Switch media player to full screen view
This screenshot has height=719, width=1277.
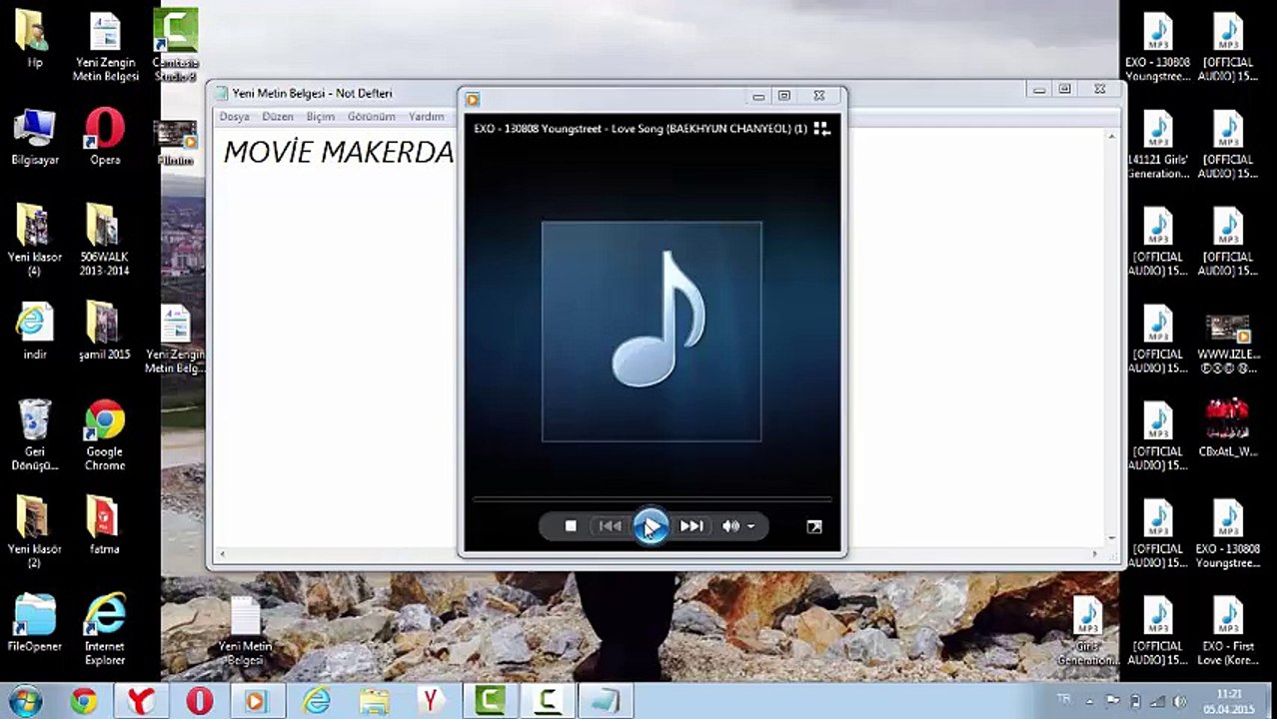pos(814,527)
